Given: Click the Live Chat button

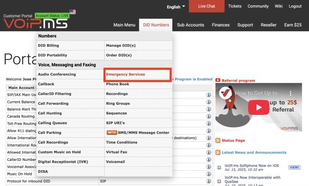Looking at the screenshot, I should (207, 6).
